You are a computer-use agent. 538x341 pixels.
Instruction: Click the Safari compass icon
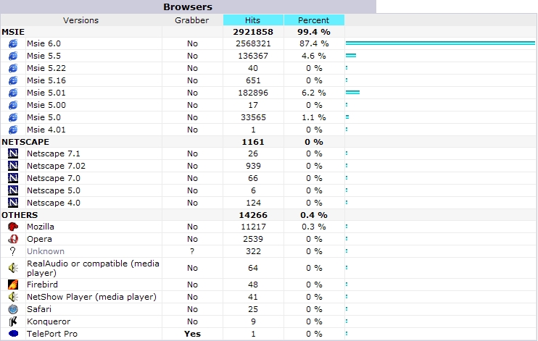point(13,309)
